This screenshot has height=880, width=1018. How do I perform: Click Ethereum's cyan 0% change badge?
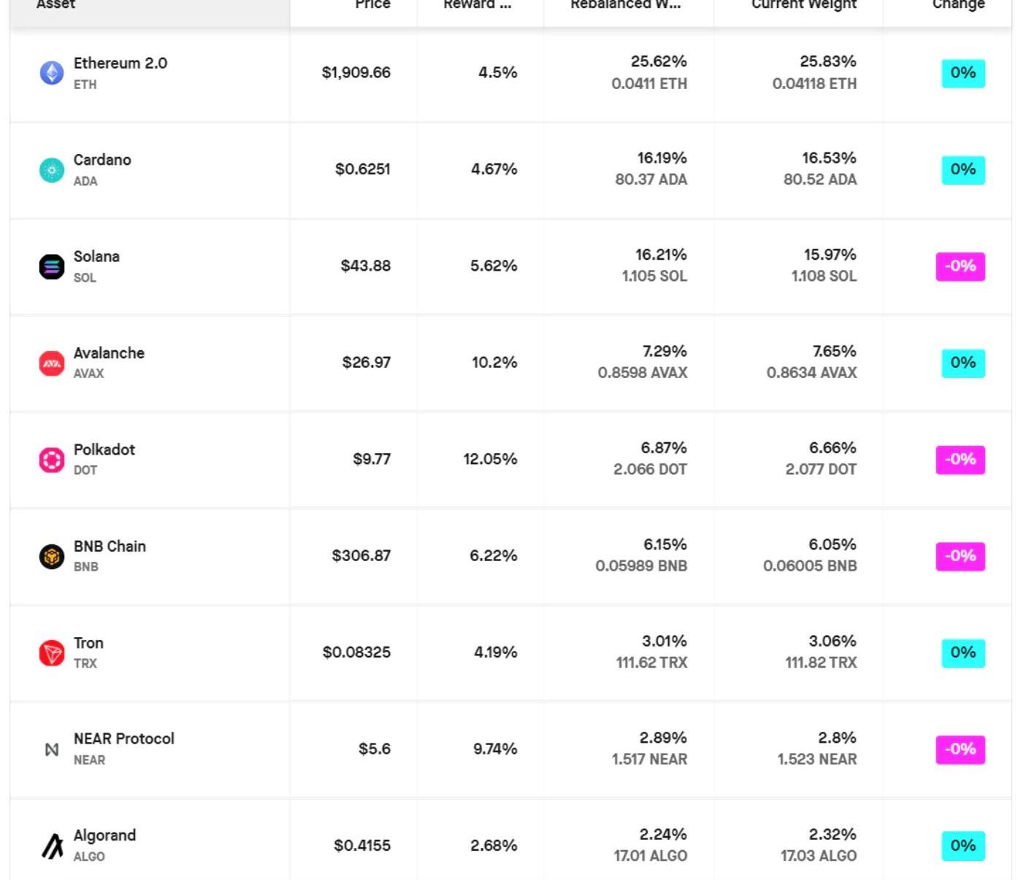[x=962, y=73]
